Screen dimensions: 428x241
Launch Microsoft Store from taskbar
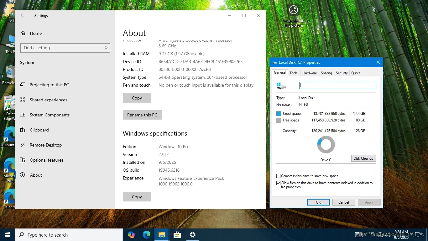(x=177, y=235)
